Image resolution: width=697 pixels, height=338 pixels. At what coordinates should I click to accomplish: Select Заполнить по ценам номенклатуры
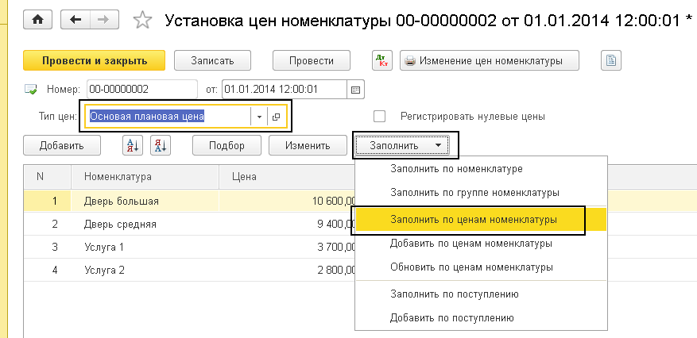click(x=482, y=220)
